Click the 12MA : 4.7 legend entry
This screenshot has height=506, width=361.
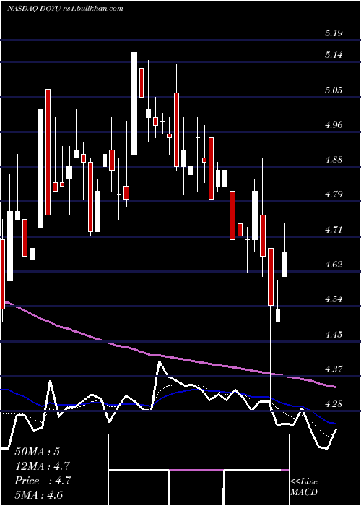click(42, 466)
